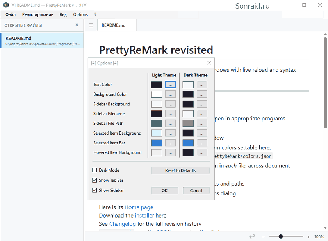The image size is (328, 241).
Task: Open Light Theme Text Color picker button
Action: pos(170,85)
